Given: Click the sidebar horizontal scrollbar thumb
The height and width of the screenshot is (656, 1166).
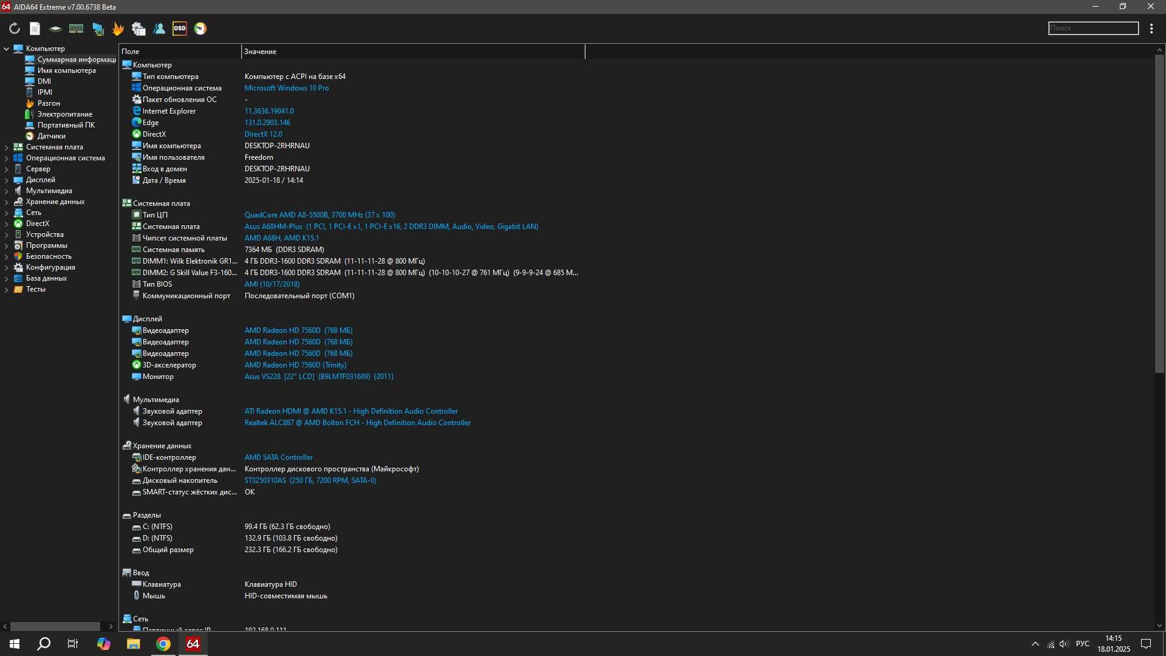Looking at the screenshot, I should (x=55, y=626).
